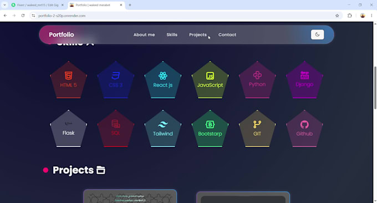Click the folder icon beside Projects heading
The image size is (377, 203).
101,170
